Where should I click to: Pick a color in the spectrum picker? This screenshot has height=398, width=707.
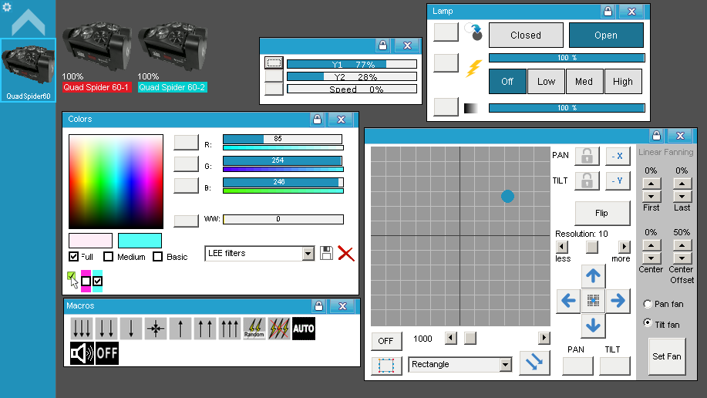point(116,181)
